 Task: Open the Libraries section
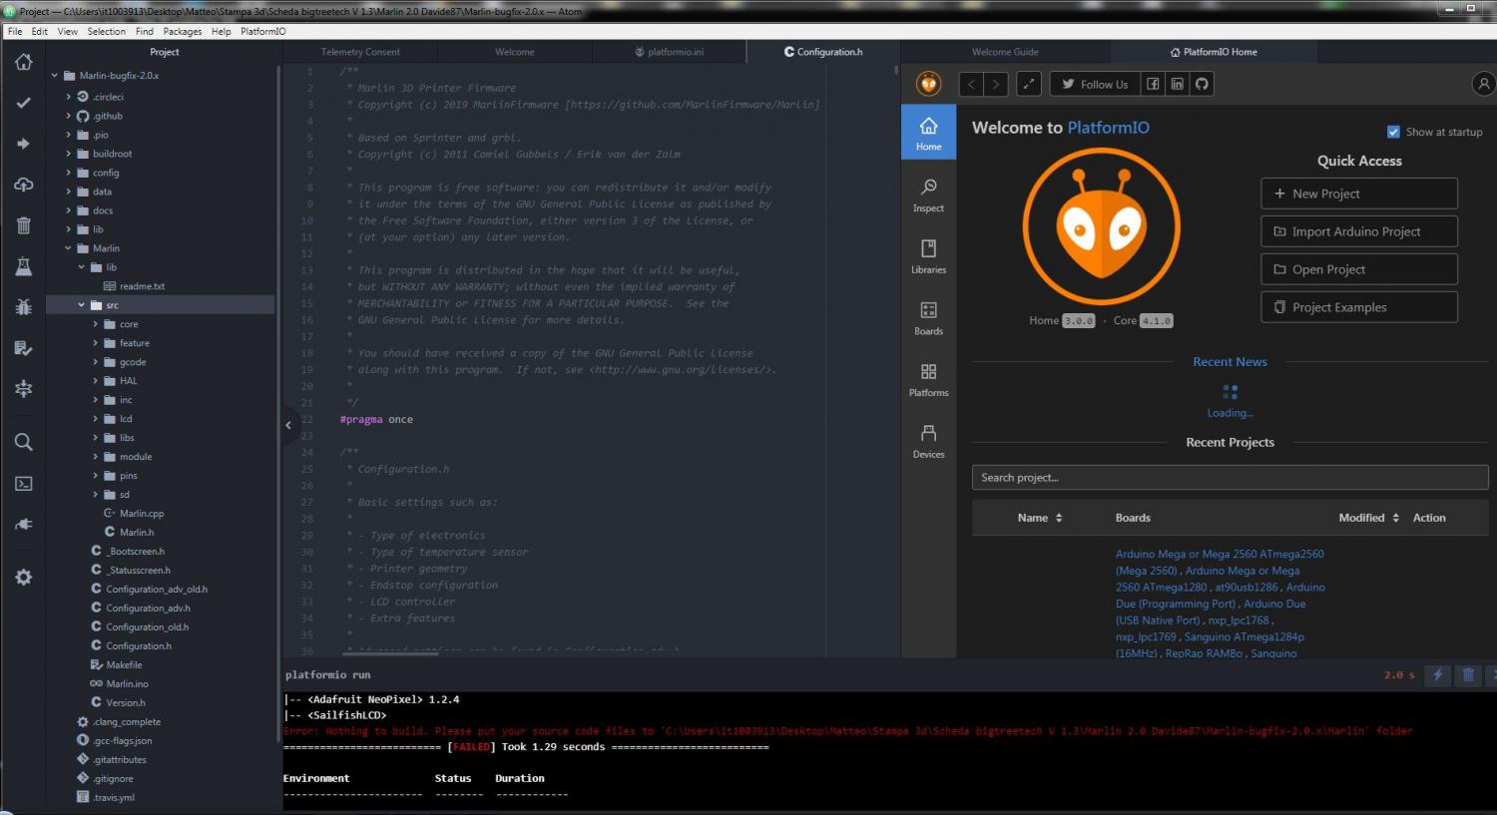pos(928,256)
